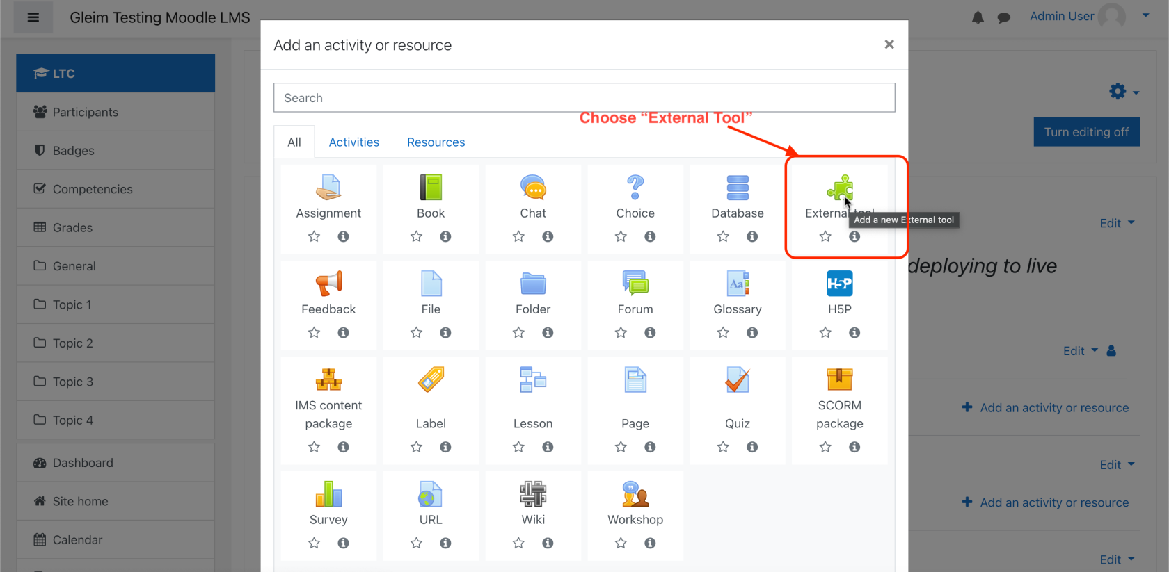Choose the Page resource icon
This screenshot has height=572, width=1169.
[635, 379]
